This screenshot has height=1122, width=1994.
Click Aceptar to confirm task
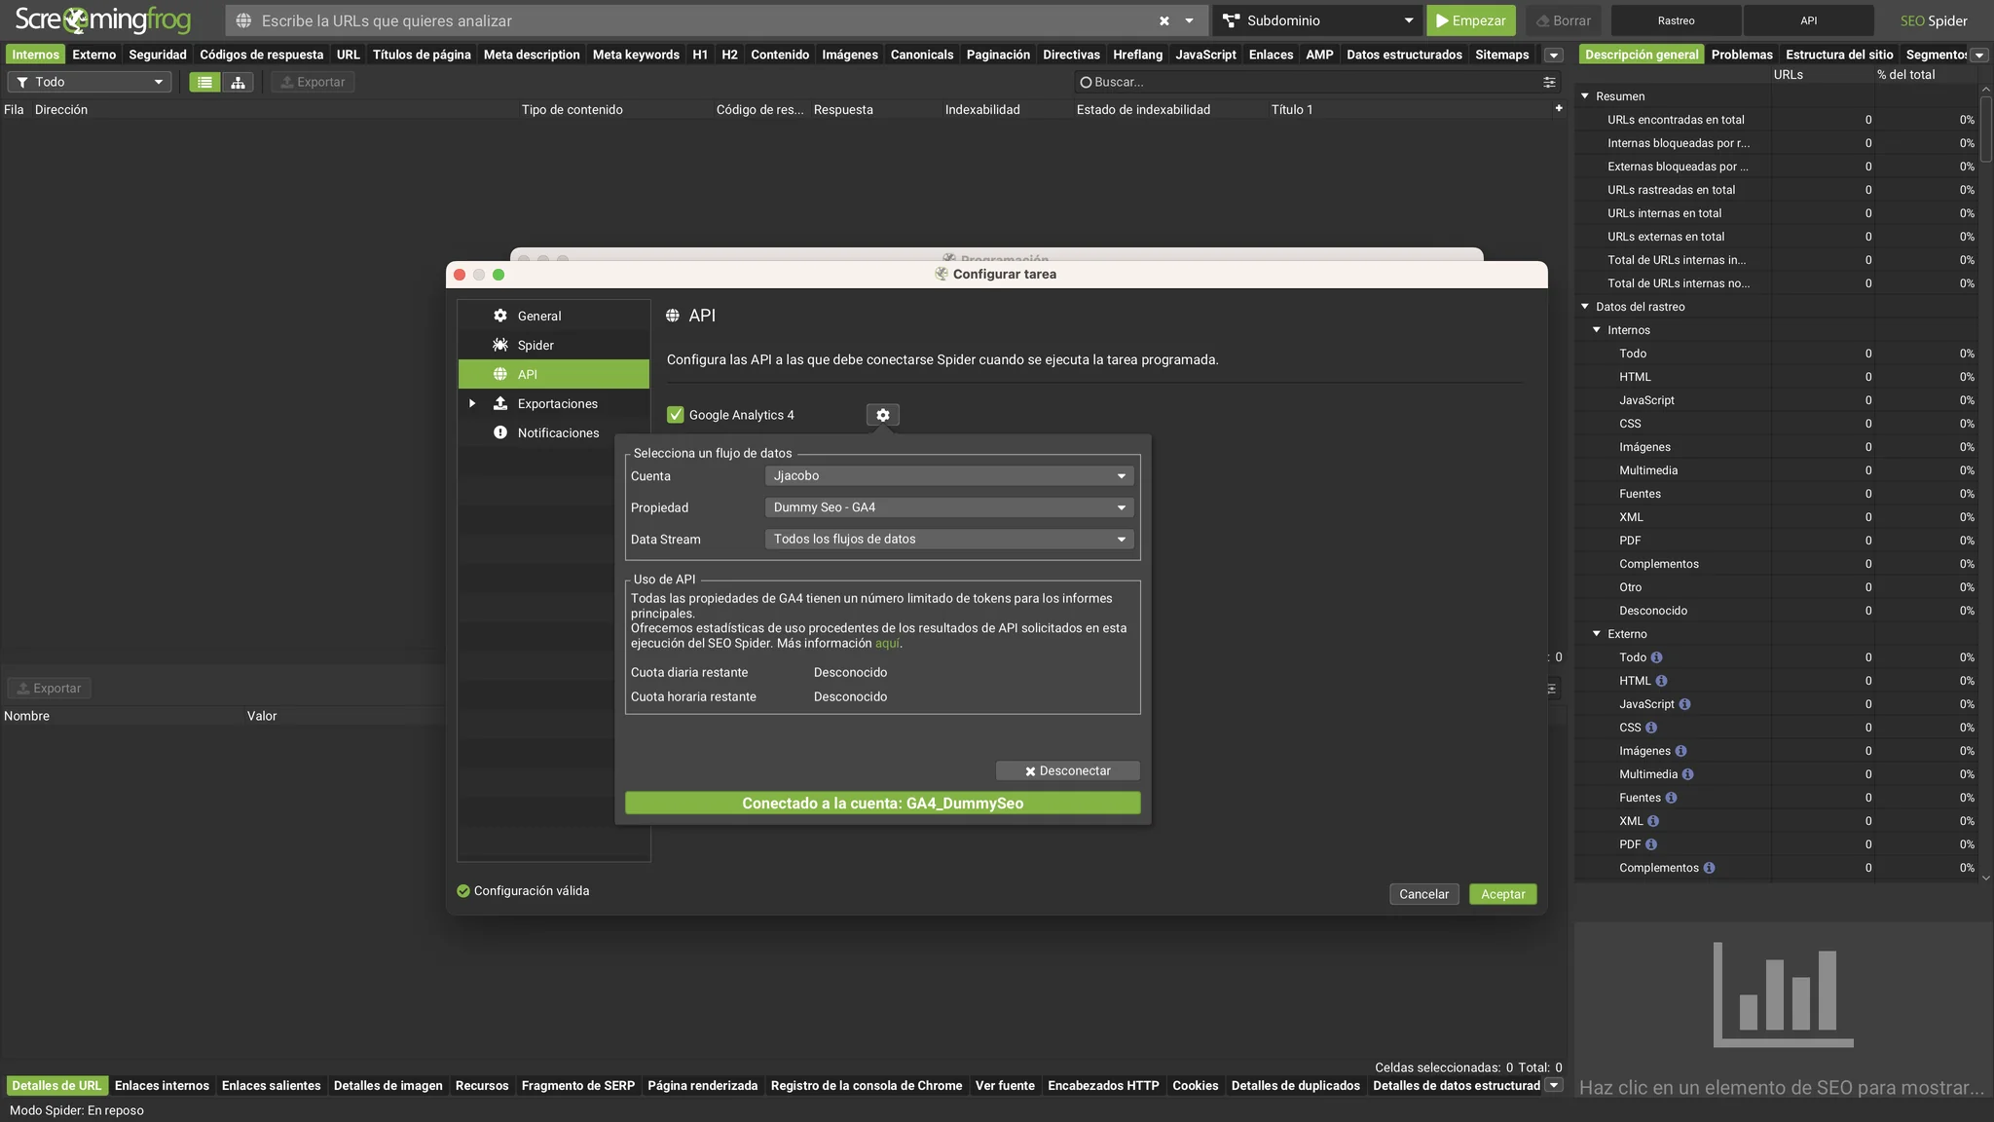click(1502, 894)
